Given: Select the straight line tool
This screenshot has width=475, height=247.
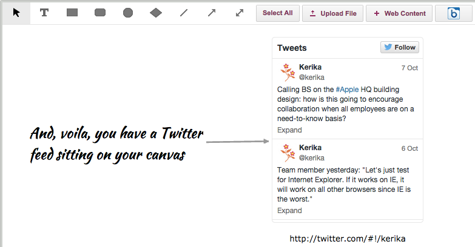Looking at the screenshot, I should point(184,13).
